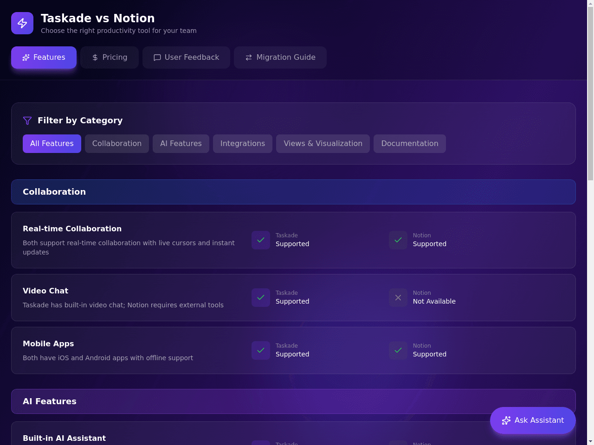Click the swap arrows icon on Migration Guide
Screen dimensions: 594x445
249,57
